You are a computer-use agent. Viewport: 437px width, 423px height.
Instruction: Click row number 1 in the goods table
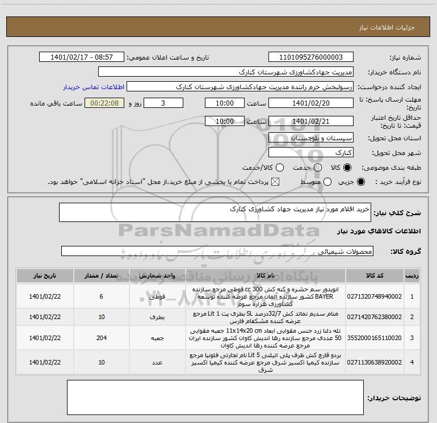coord(412,296)
